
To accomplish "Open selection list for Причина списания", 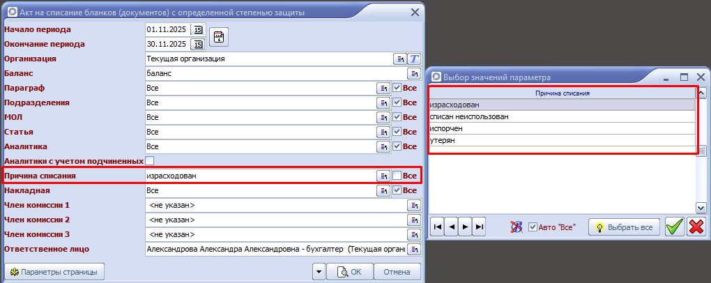I will [x=383, y=176].
